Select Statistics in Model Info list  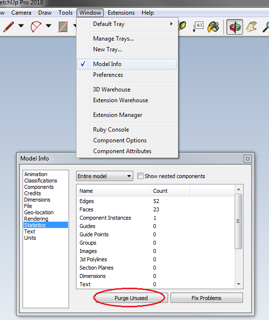46,225
